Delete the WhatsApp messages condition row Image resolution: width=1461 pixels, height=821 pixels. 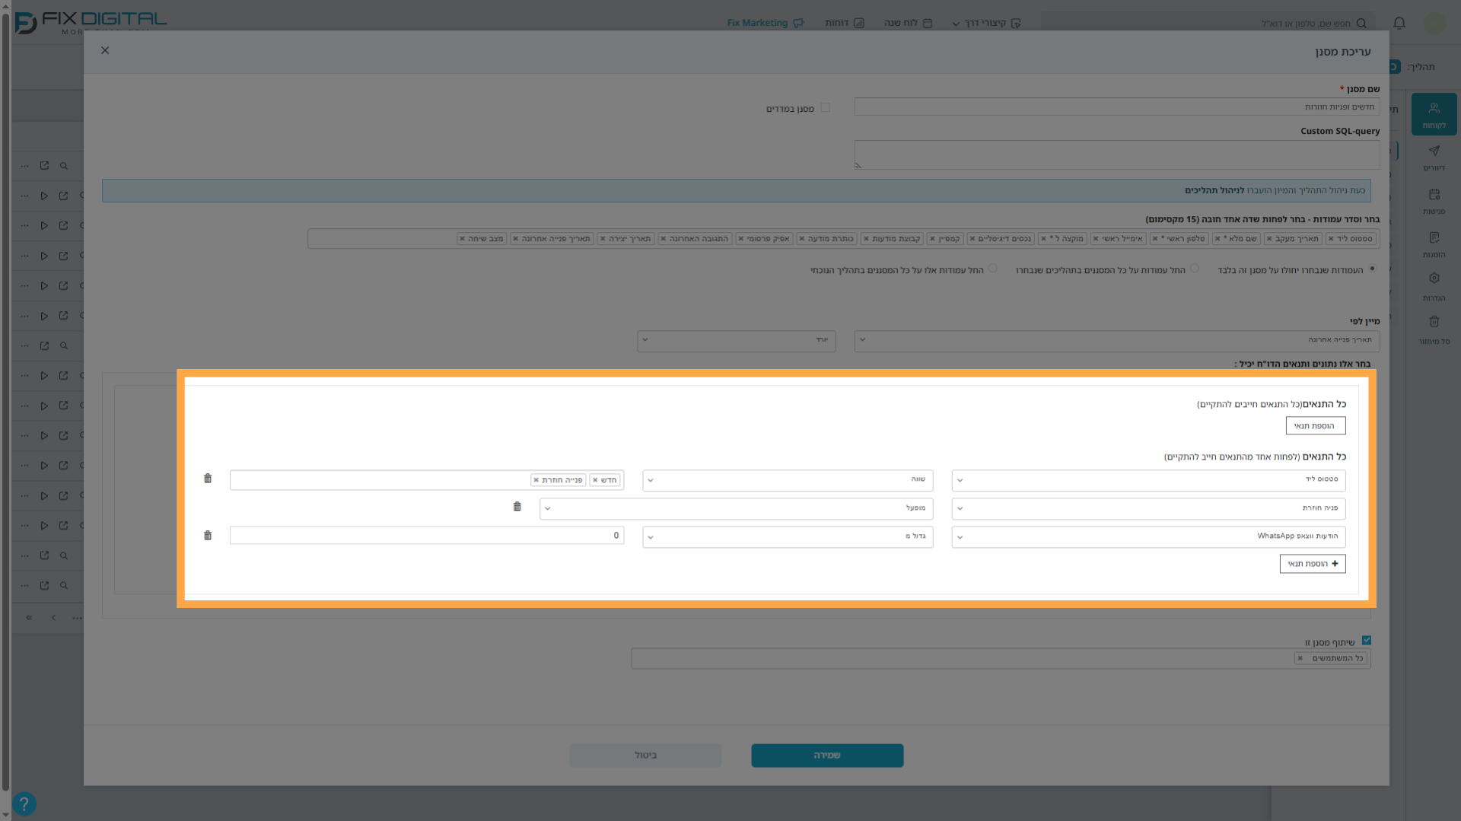click(208, 536)
